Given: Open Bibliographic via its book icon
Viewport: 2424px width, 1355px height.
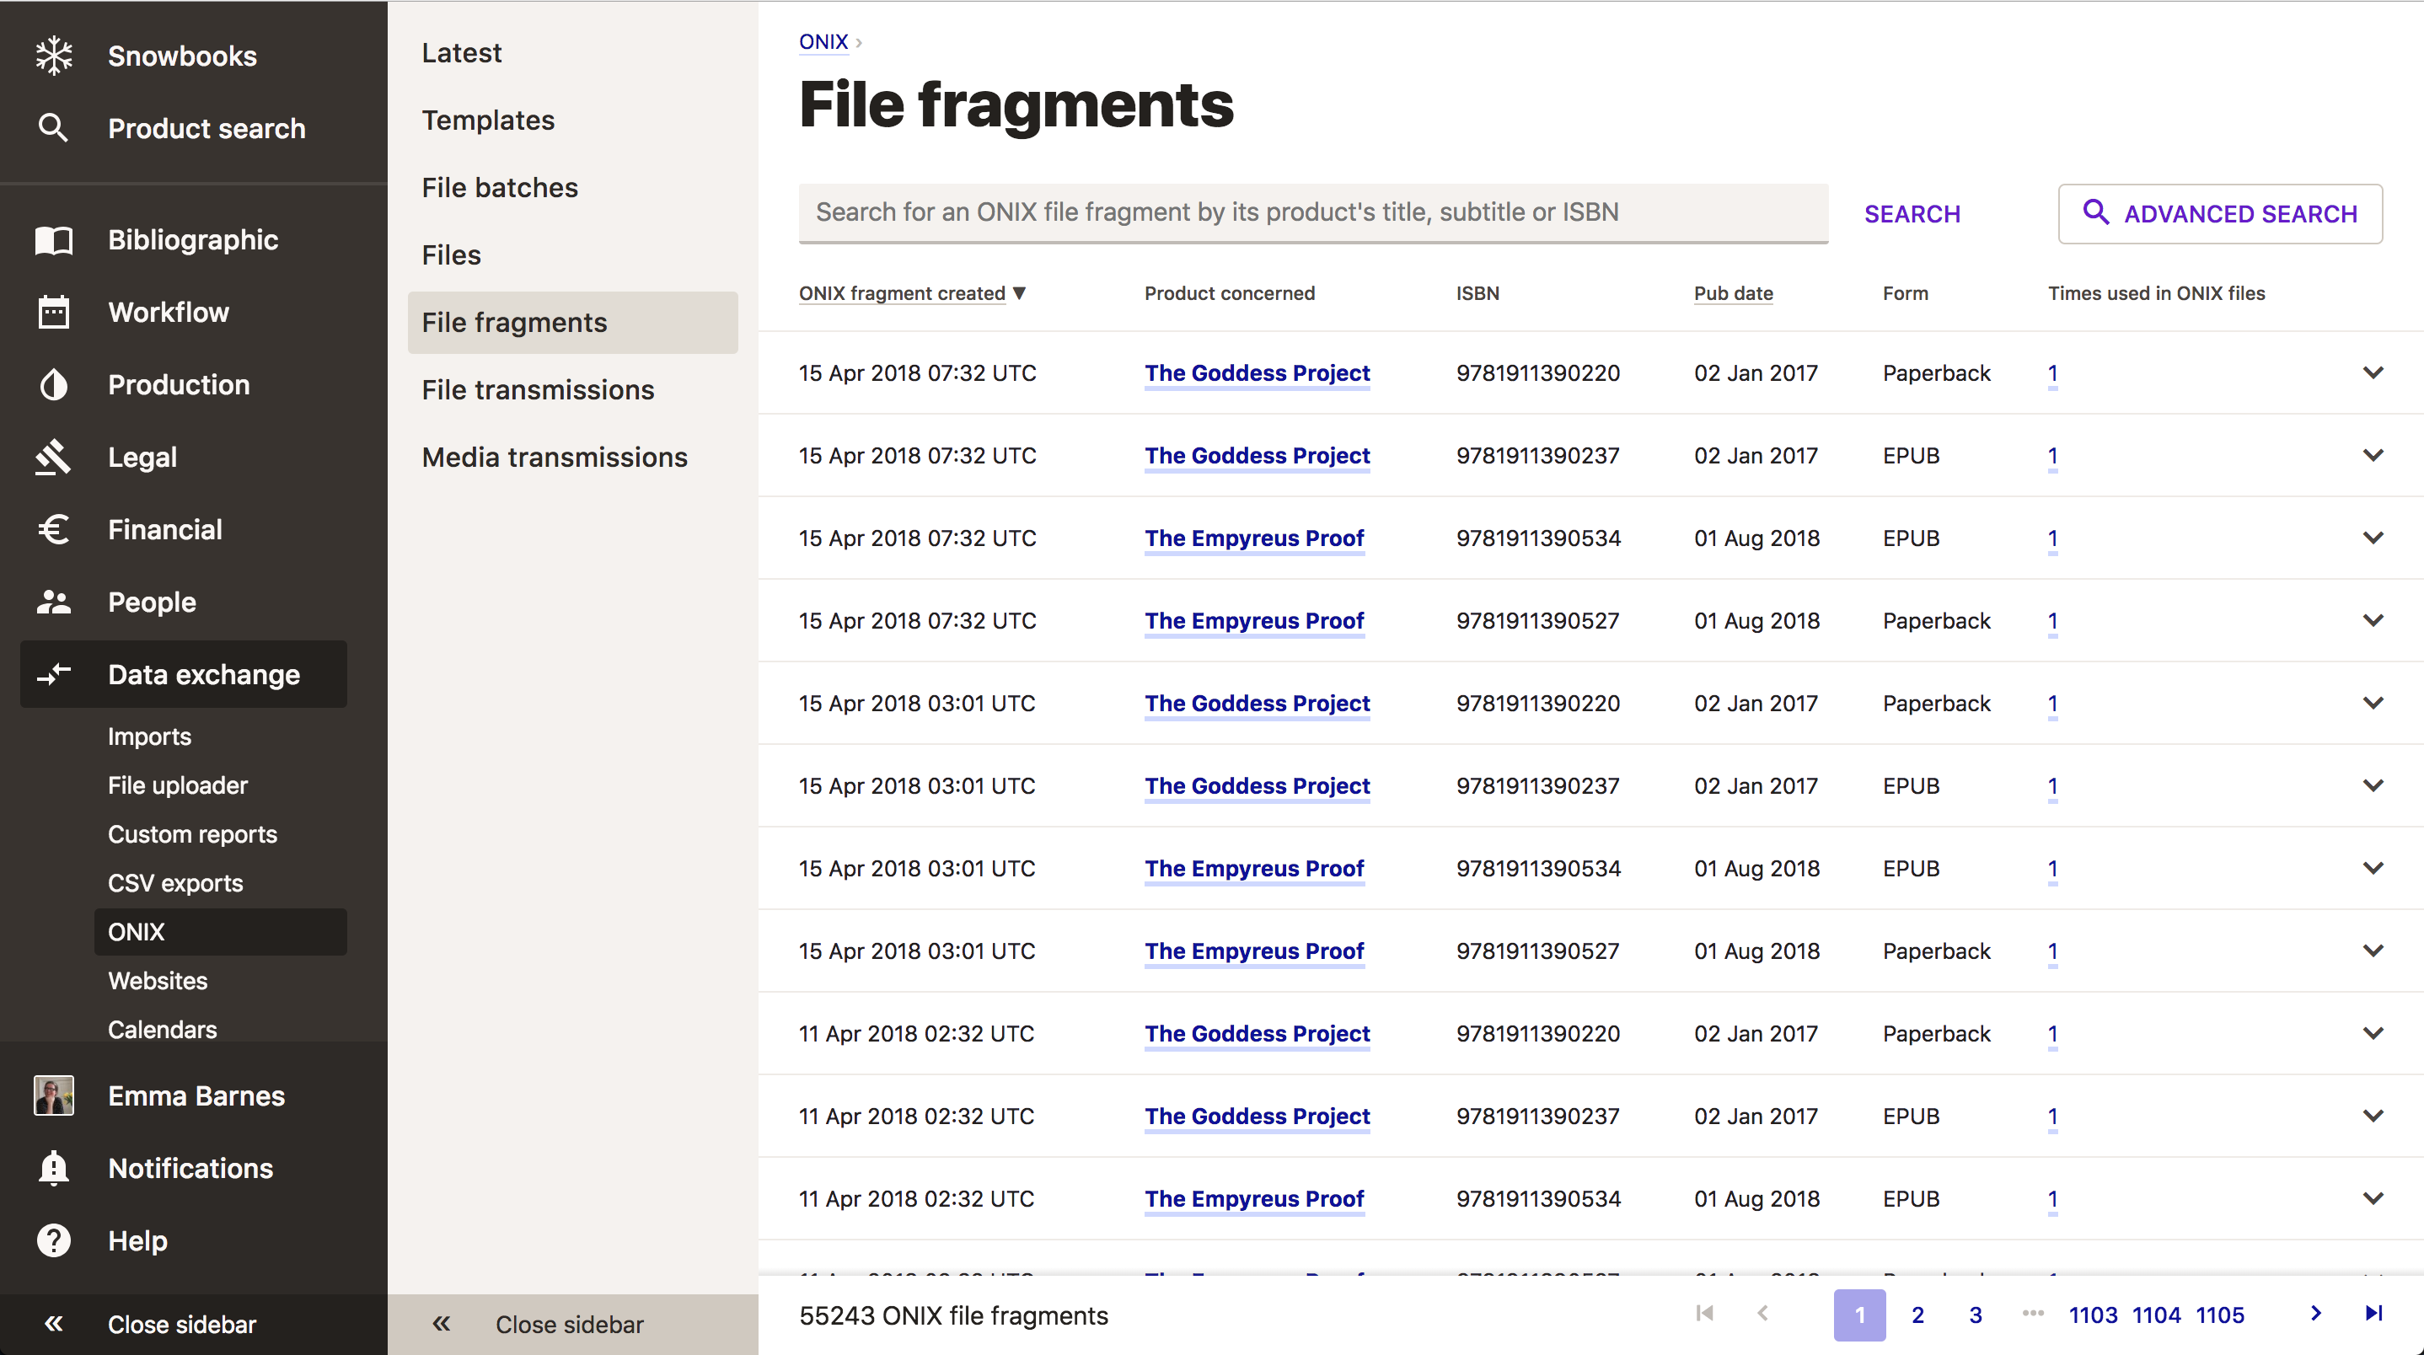Looking at the screenshot, I should coord(54,240).
